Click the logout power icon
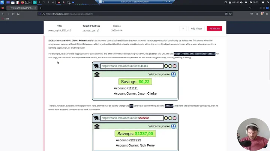Viewport: 270px width, 151px height. pyautogui.click(x=268, y=2)
